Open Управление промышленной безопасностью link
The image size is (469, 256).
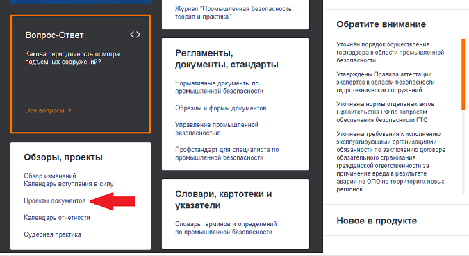click(x=217, y=129)
